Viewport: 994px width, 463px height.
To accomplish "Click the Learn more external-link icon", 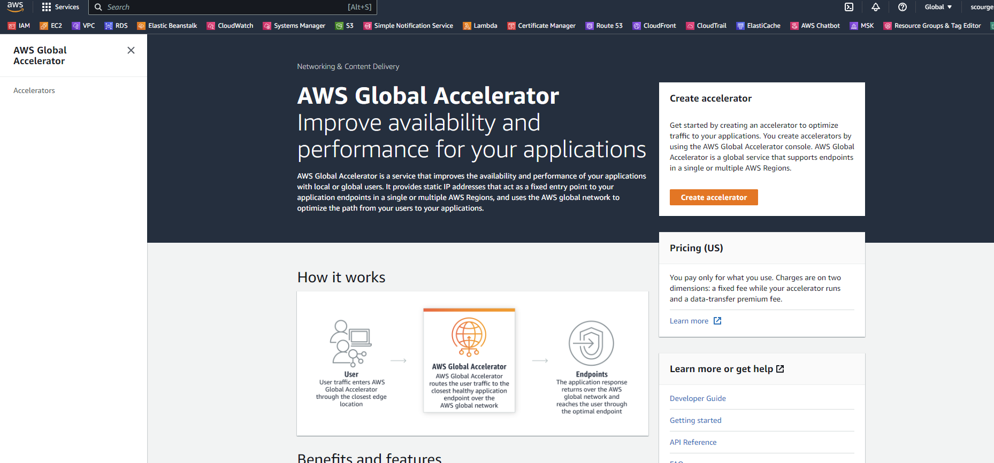I will tap(717, 321).
